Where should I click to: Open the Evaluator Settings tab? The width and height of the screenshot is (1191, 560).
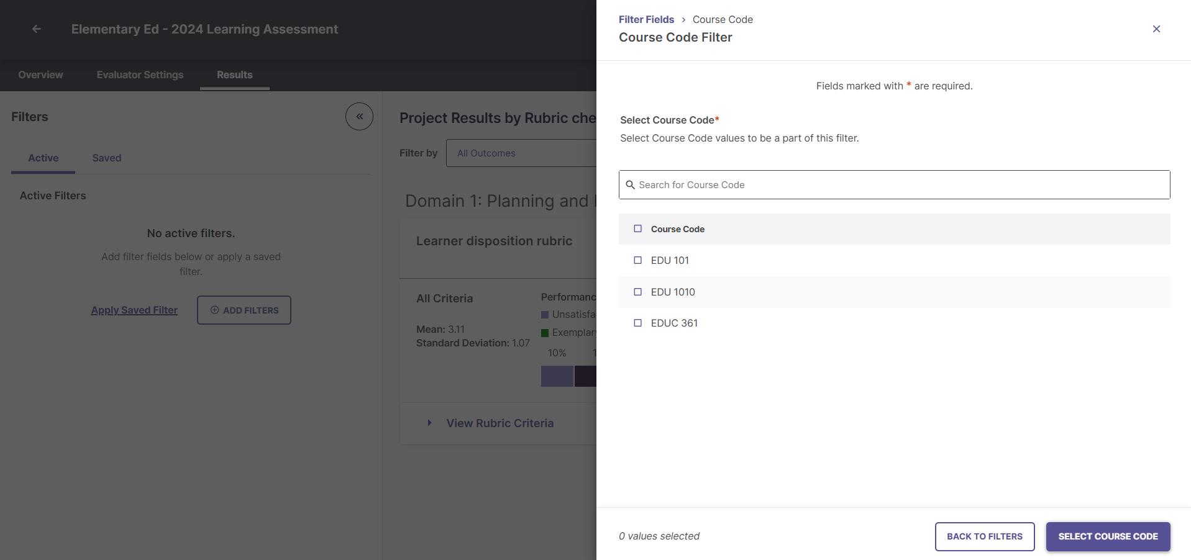pyautogui.click(x=140, y=75)
